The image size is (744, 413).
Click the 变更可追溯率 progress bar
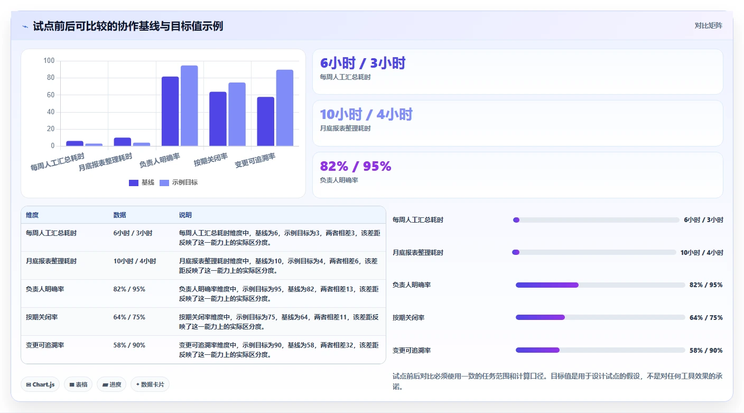(x=600, y=350)
